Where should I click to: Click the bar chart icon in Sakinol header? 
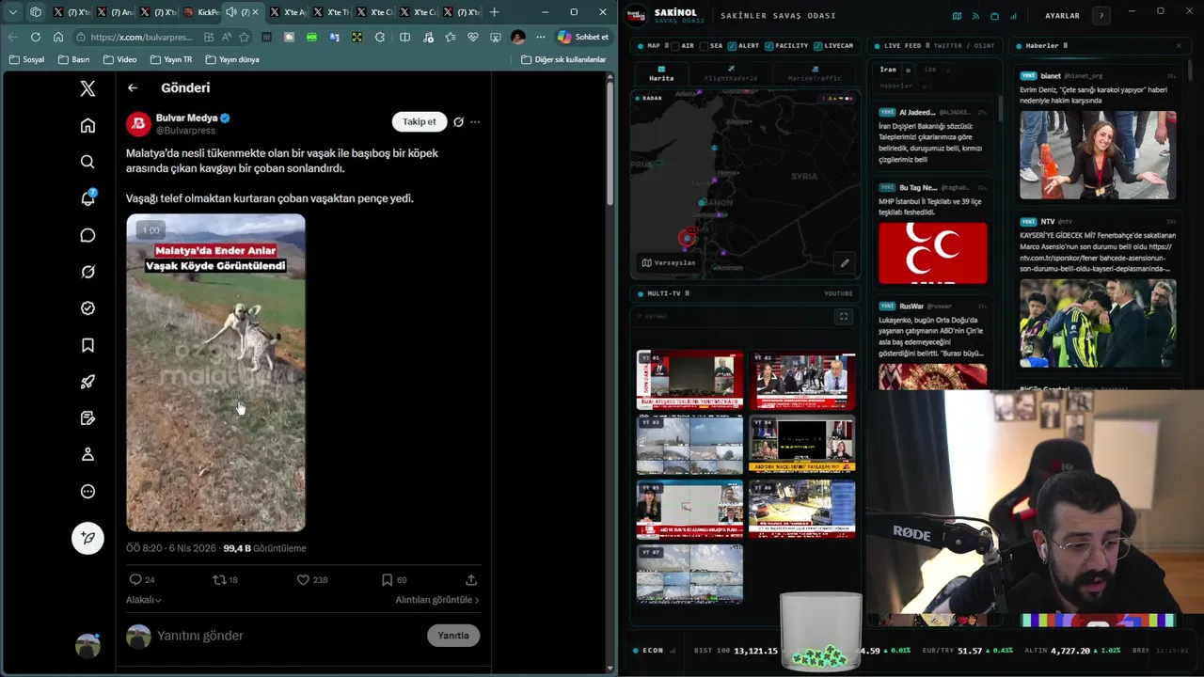point(1013,16)
